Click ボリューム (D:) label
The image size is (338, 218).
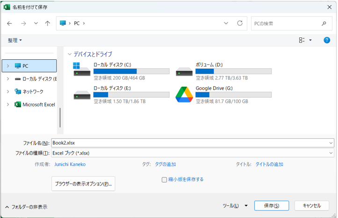[209, 65]
